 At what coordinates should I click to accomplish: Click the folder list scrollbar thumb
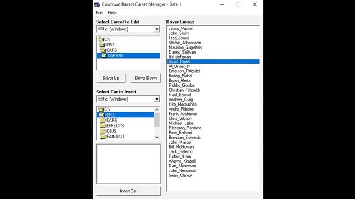click(x=156, y=119)
